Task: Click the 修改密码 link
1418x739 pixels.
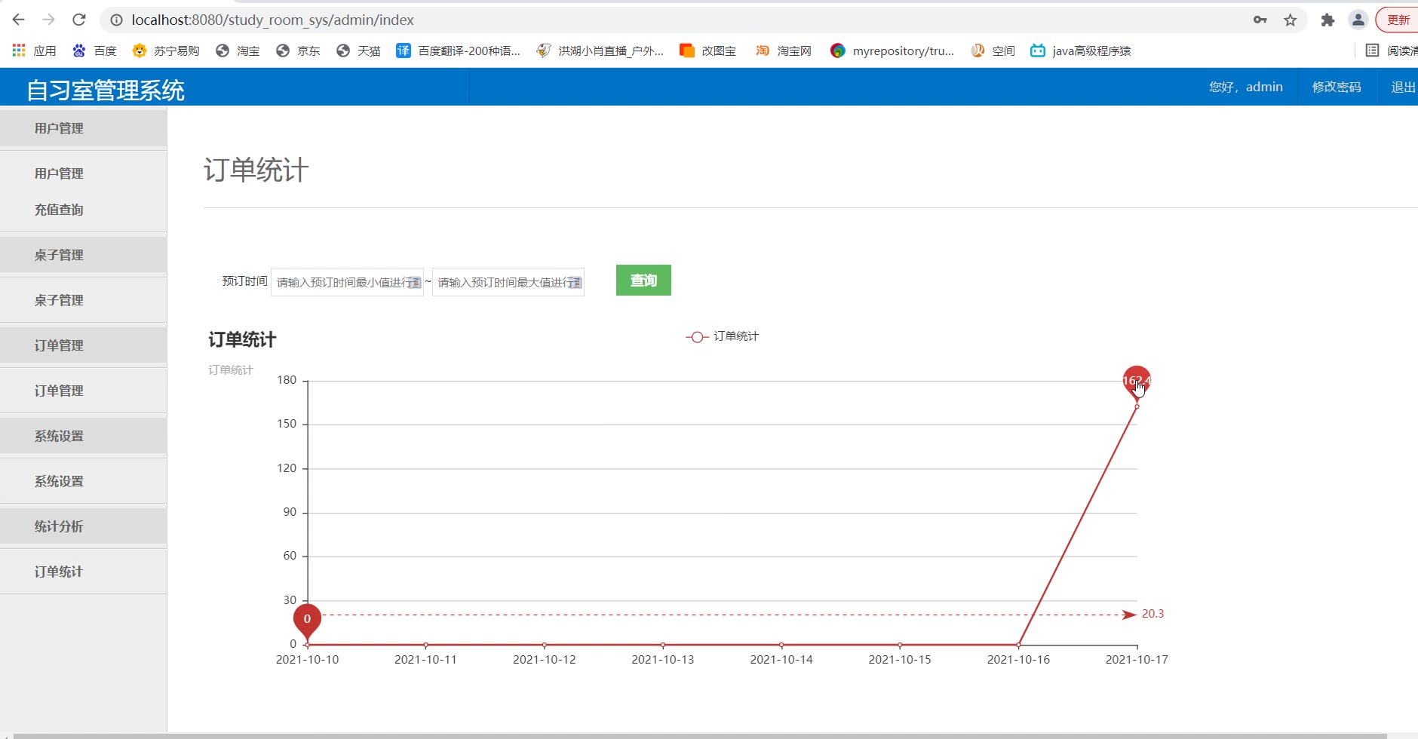Action: tap(1337, 87)
